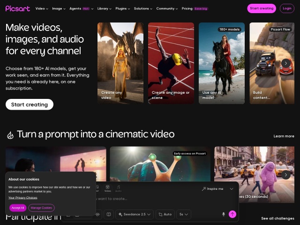The width and height of the screenshot is (300, 225).
Task: Expand the Community dropdown
Action: click(x=167, y=8)
